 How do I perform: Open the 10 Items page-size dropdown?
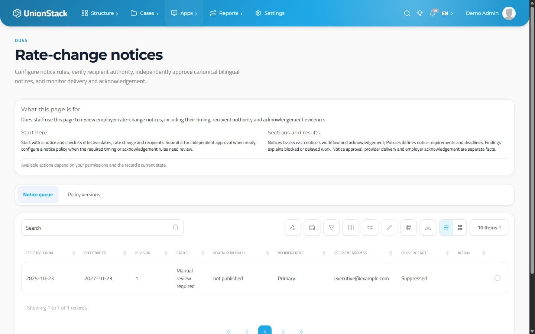point(489,227)
